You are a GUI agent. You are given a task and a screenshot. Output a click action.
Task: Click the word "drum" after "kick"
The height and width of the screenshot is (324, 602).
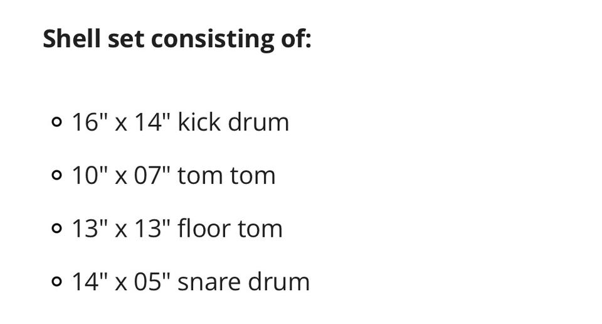258,121
